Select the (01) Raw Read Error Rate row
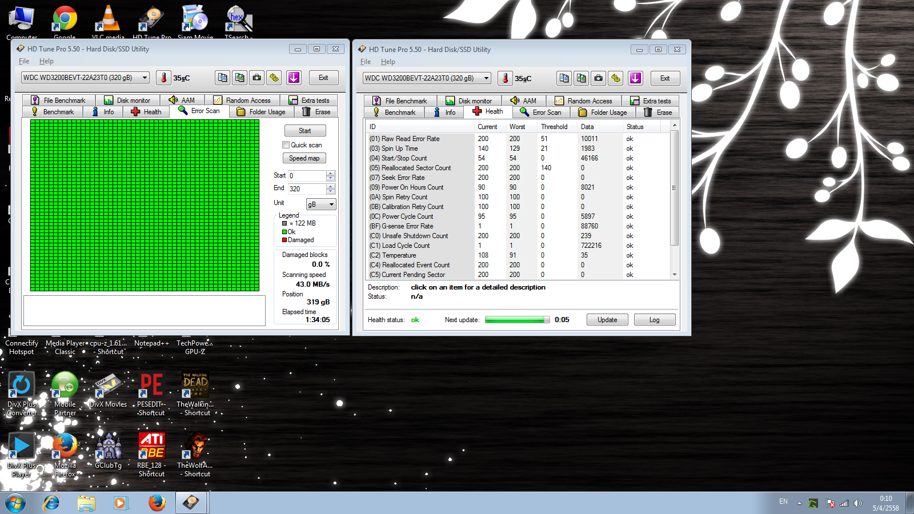The width and height of the screenshot is (914, 514). point(517,139)
